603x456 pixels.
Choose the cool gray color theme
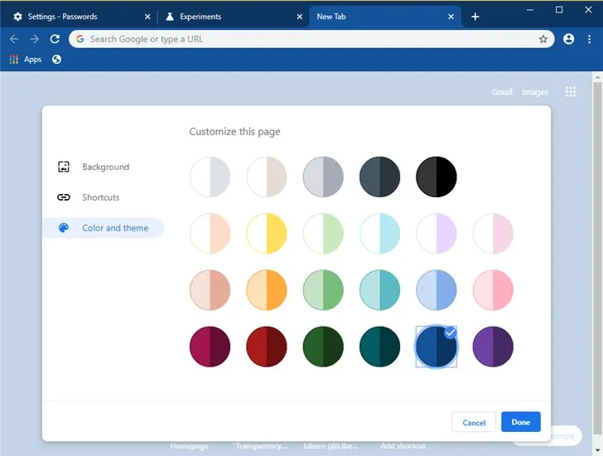323,177
